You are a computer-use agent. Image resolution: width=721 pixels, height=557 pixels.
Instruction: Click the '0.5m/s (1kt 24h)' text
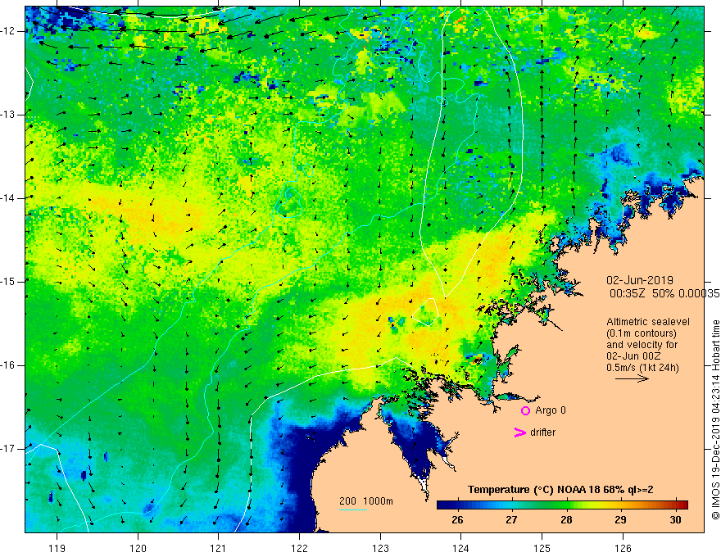pyautogui.click(x=642, y=368)
